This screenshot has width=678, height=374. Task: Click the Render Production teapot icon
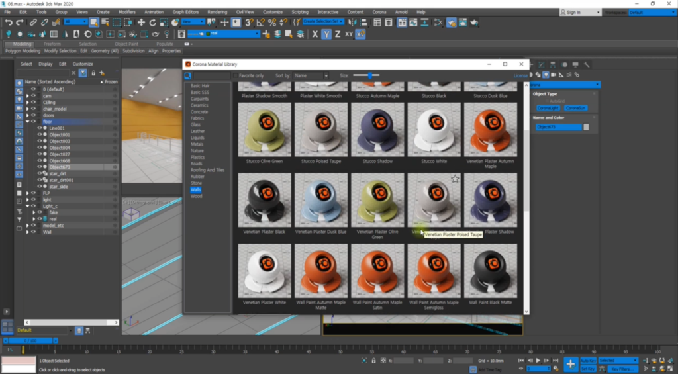click(x=474, y=23)
